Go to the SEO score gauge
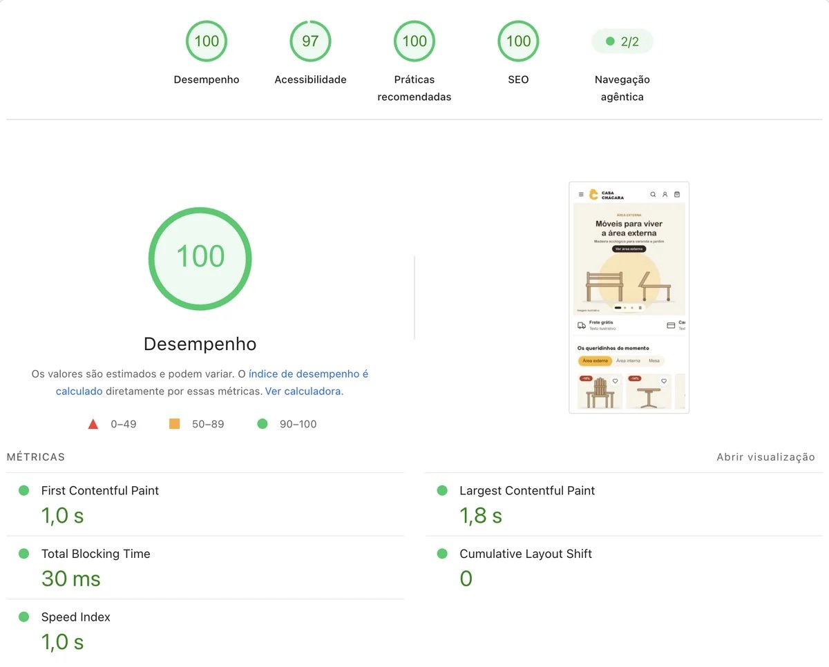Screen dimensions: 829x667 click(x=518, y=41)
